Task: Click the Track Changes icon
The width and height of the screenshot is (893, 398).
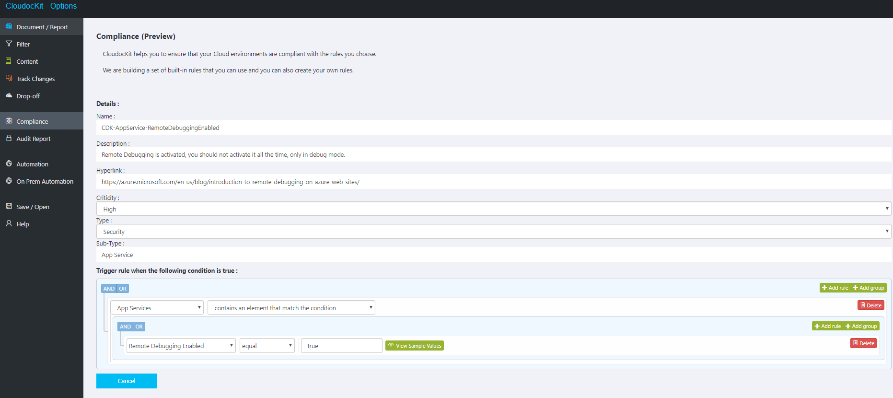Action: click(x=9, y=78)
